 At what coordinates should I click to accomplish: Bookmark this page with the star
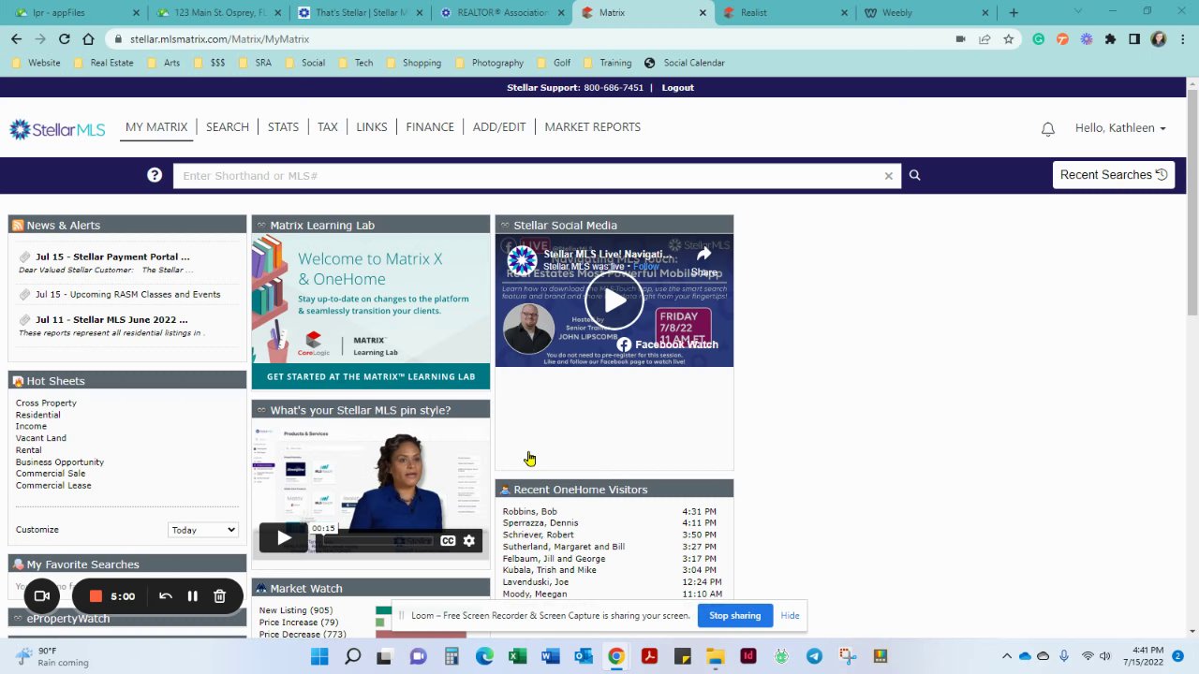[1009, 39]
